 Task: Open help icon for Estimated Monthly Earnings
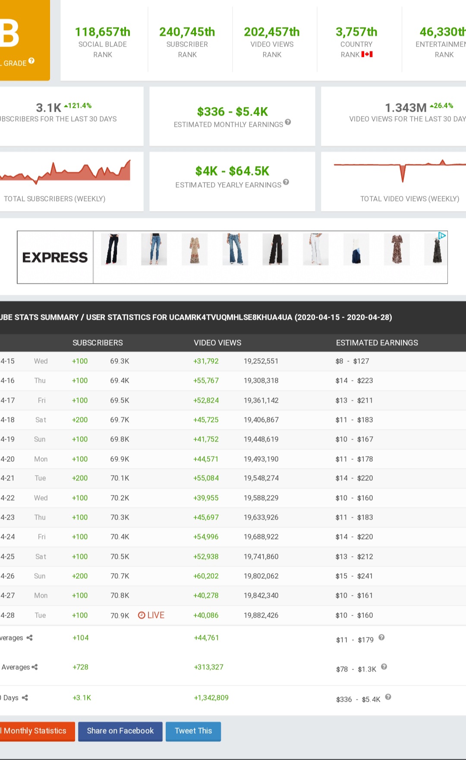tap(288, 122)
